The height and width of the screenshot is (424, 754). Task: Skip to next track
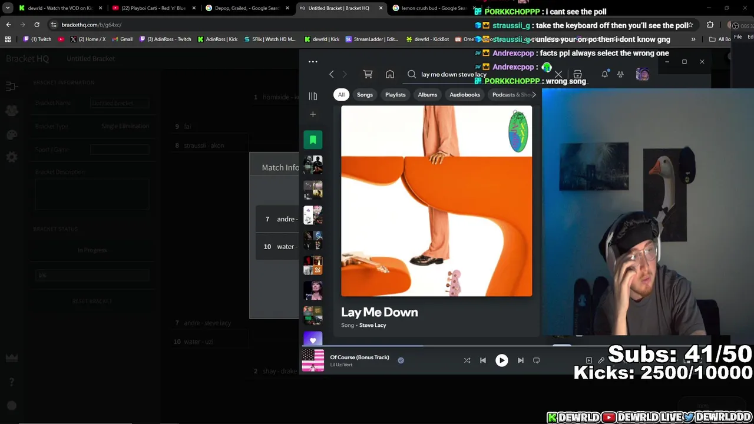coord(520,360)
